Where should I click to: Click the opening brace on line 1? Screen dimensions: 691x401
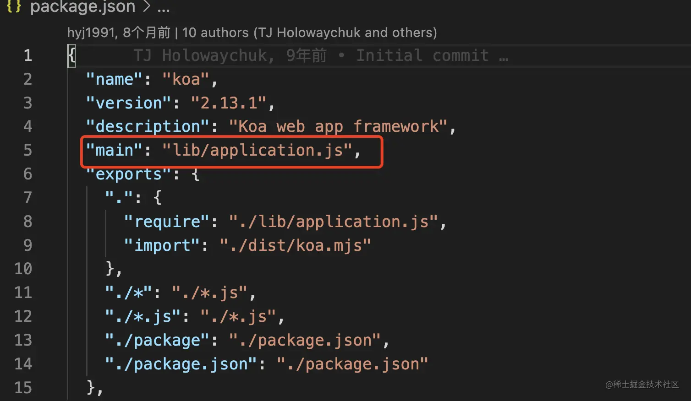point(71,56)
